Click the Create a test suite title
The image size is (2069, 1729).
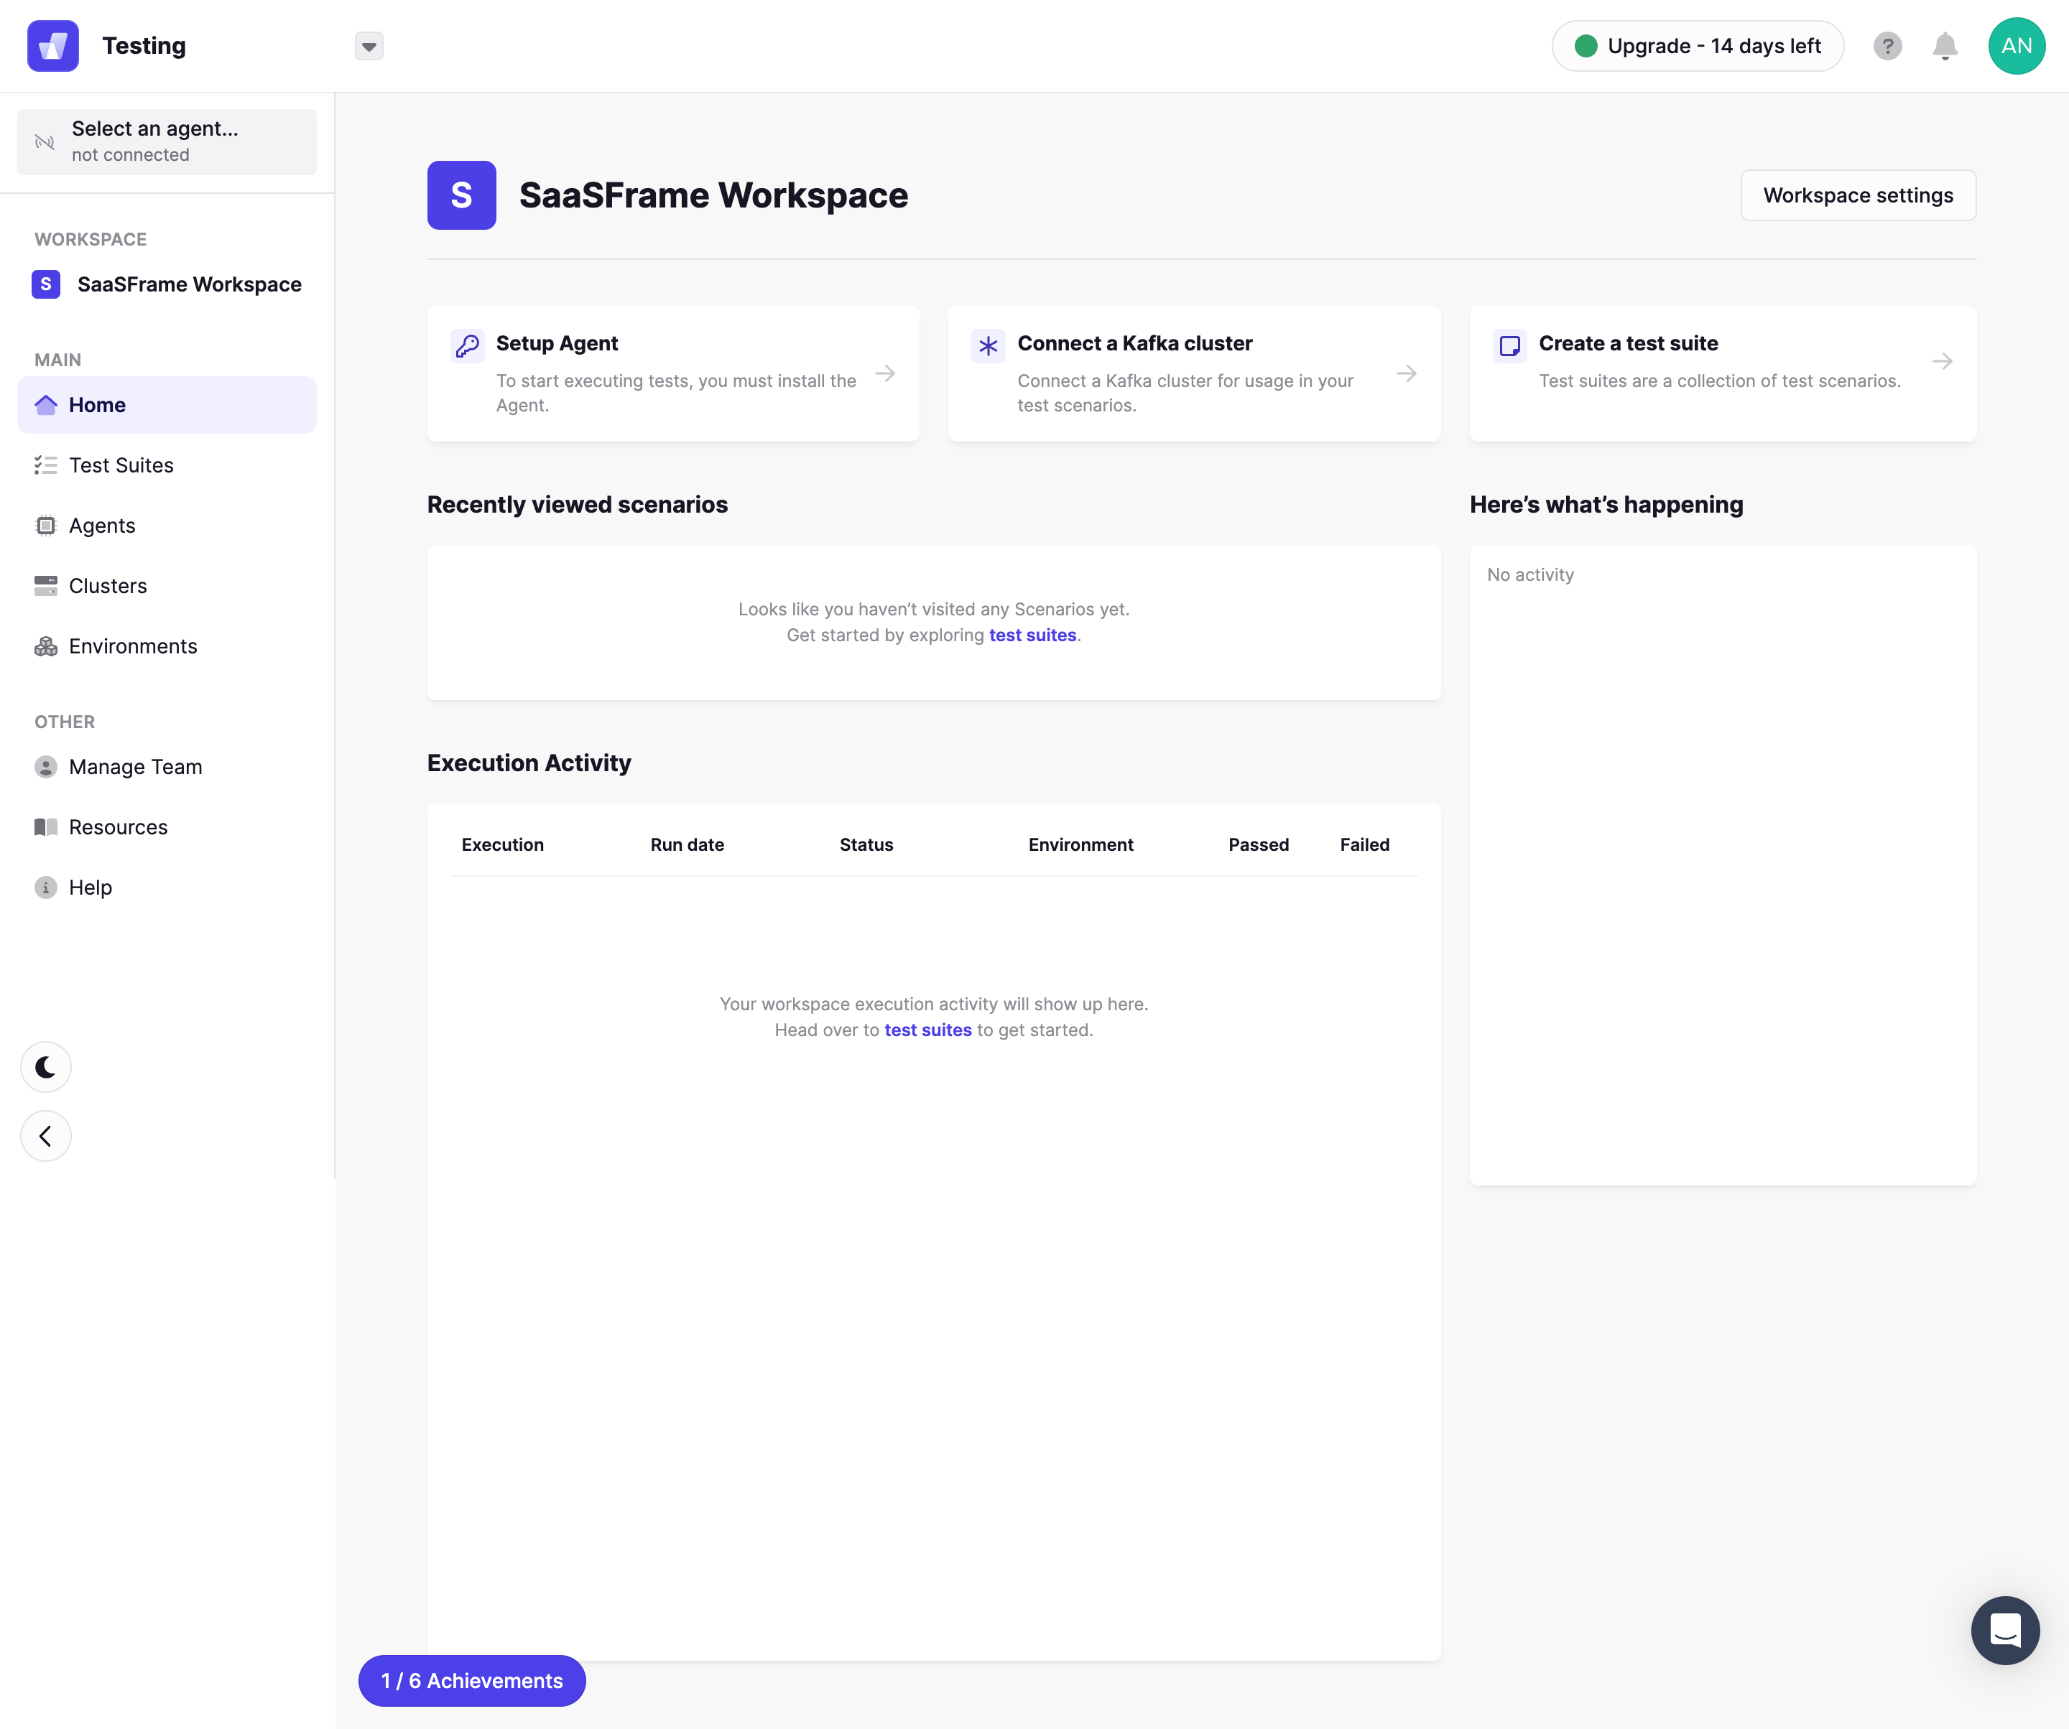(1628, 344)
